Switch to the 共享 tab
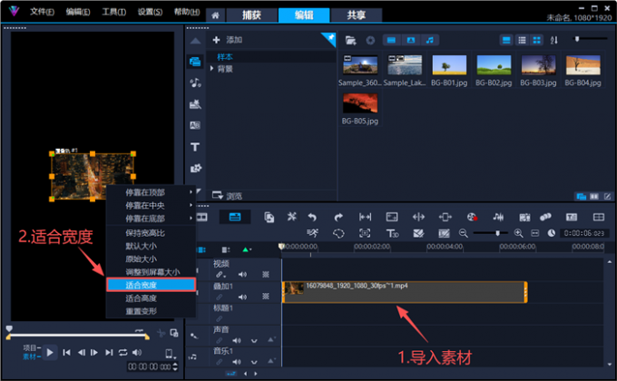This screenshot has width=617, height=381. 356,15
